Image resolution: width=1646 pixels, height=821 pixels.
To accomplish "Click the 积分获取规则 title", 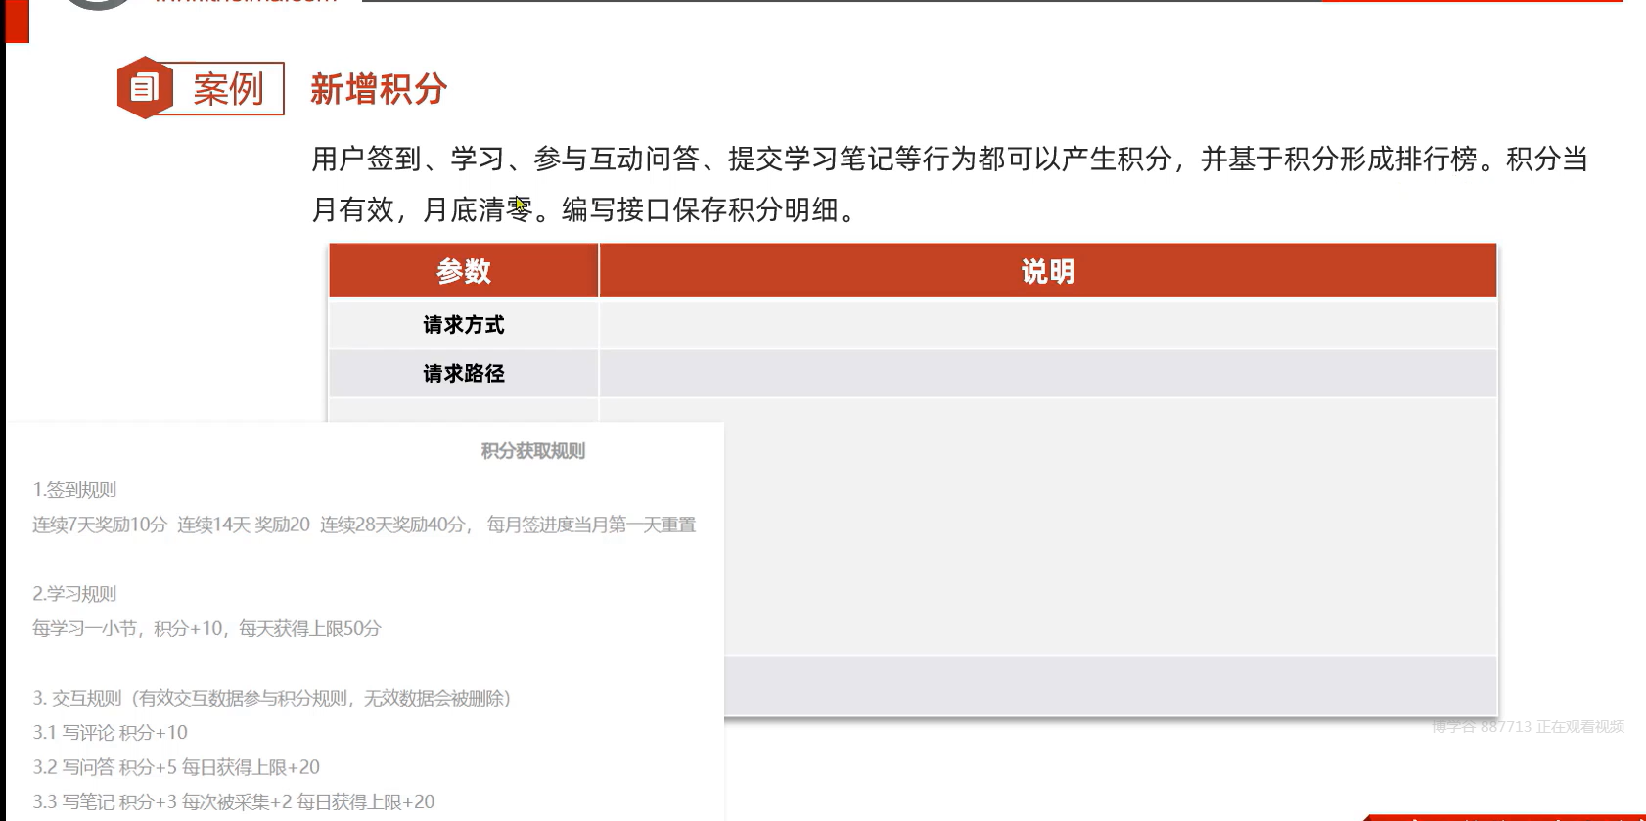I will pos(533,451).
